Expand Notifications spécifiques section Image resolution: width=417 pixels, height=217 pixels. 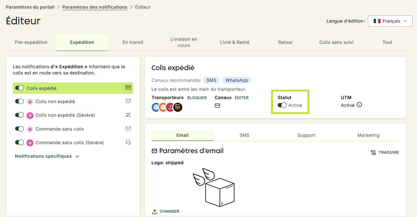[47, 156]
